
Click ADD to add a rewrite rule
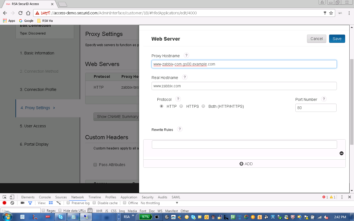[x=246, y=164]
